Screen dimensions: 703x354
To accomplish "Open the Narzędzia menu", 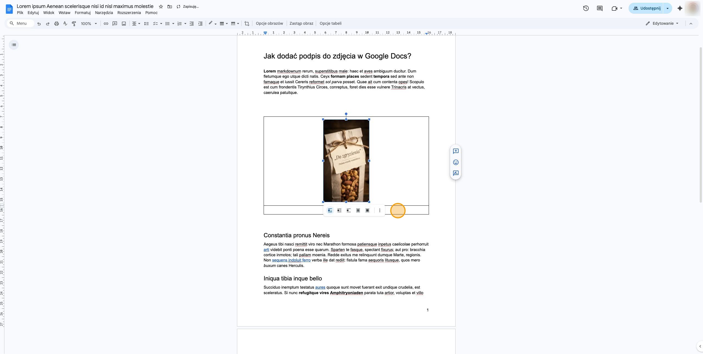I will click(104, 13).
